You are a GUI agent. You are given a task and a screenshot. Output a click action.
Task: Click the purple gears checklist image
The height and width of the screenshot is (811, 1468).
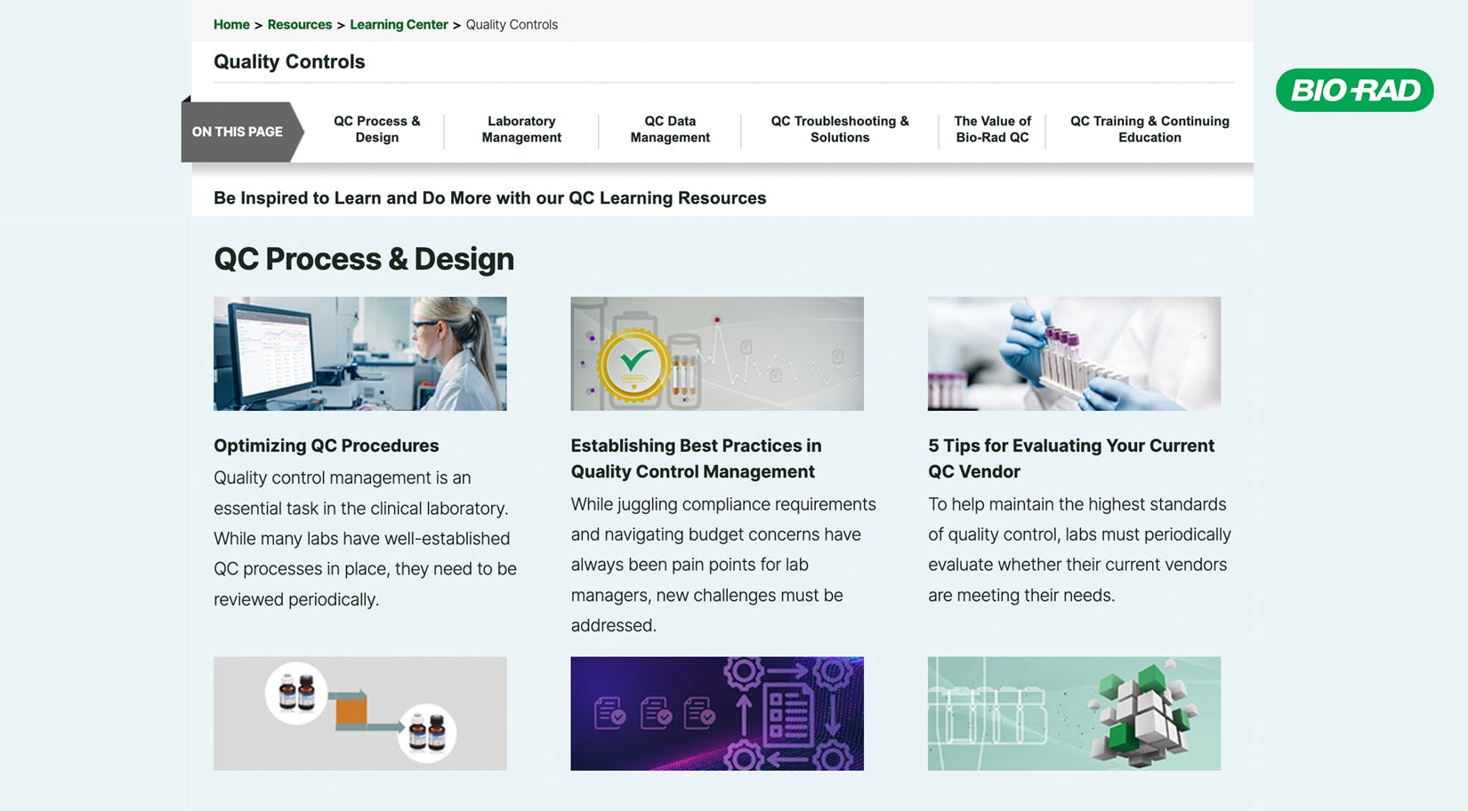717,713
